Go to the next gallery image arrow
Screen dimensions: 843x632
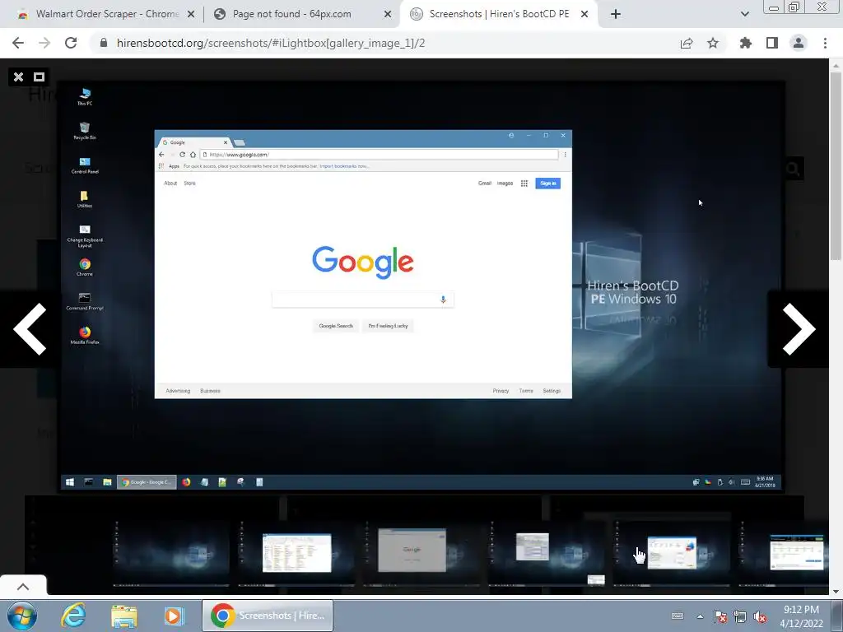point(799,329)
